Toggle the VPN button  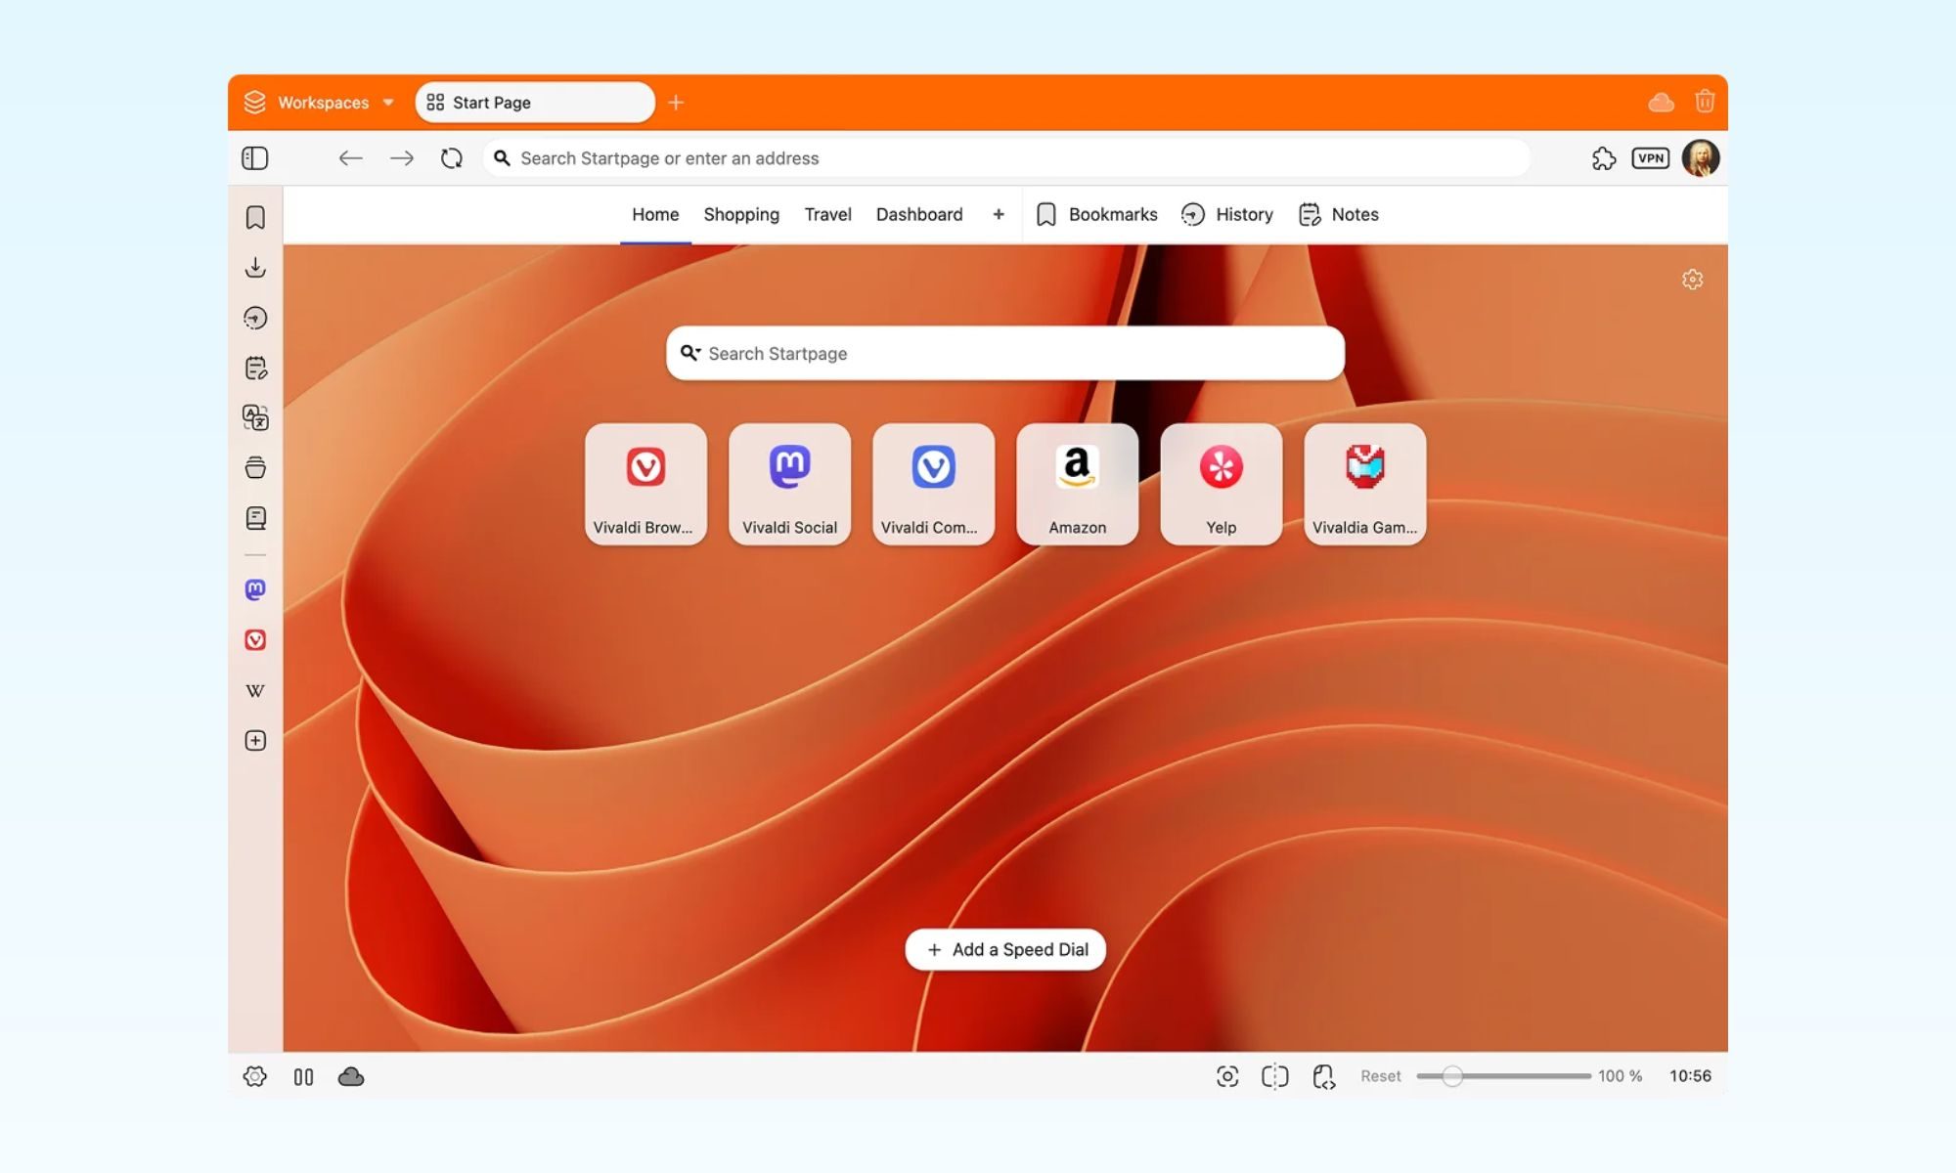(x=1651, y=158)
